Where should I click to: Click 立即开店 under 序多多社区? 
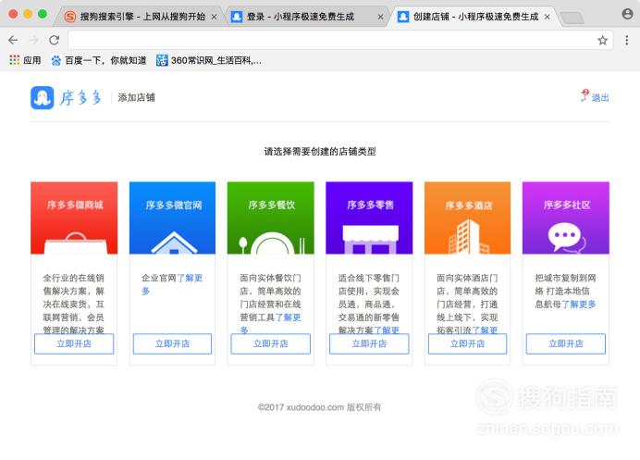tap(566, 344)
